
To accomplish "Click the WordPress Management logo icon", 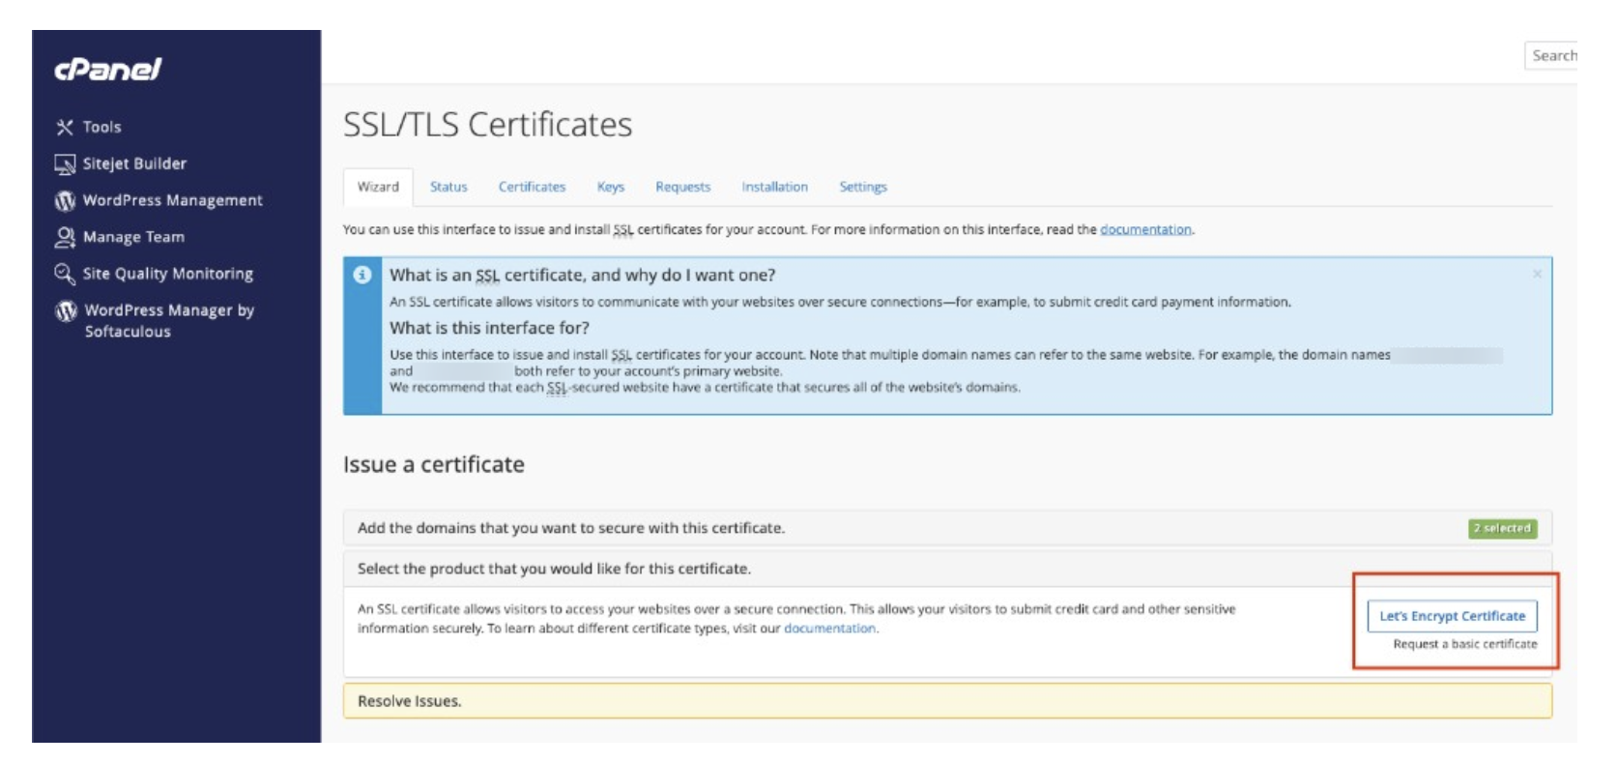I will 65,201.
